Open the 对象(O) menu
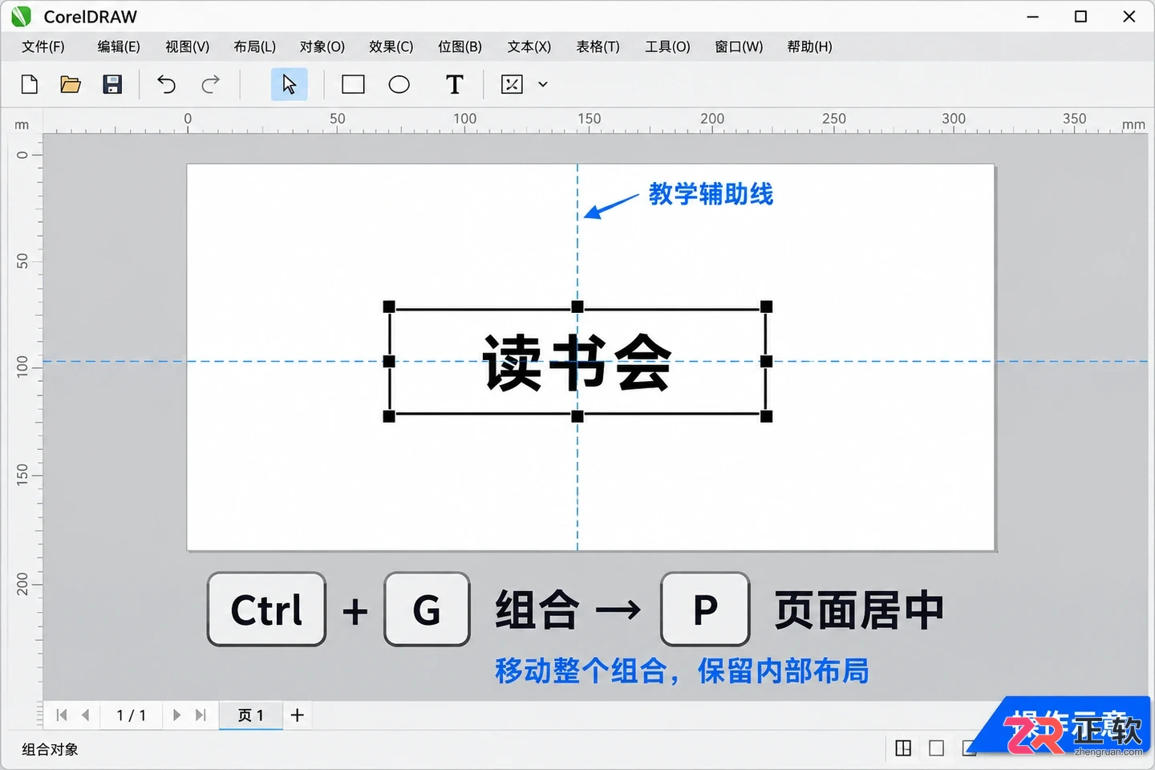This screenshot has height=770, width=1155. coord(322,47)
